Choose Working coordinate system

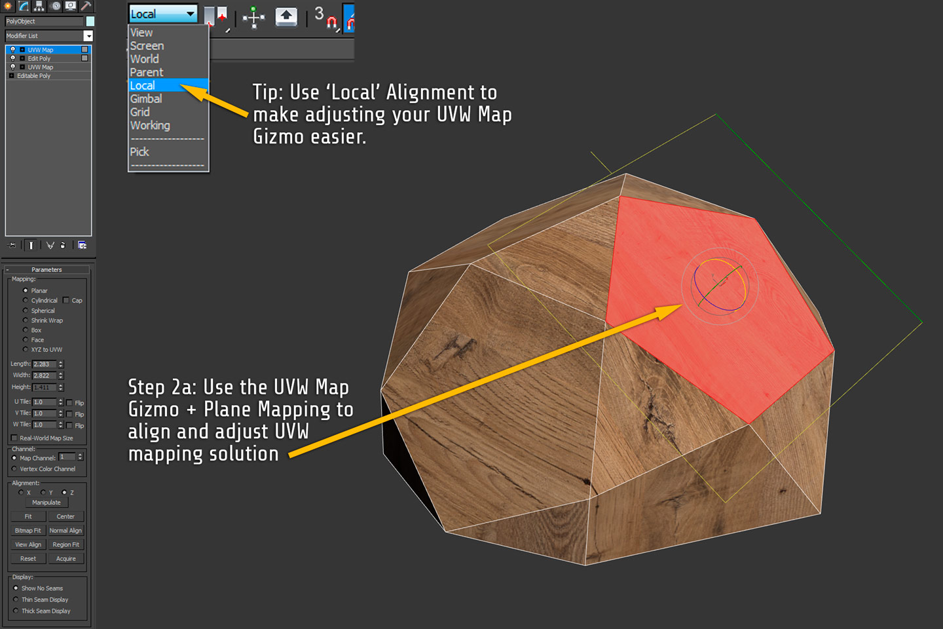[x=168, y=125]
